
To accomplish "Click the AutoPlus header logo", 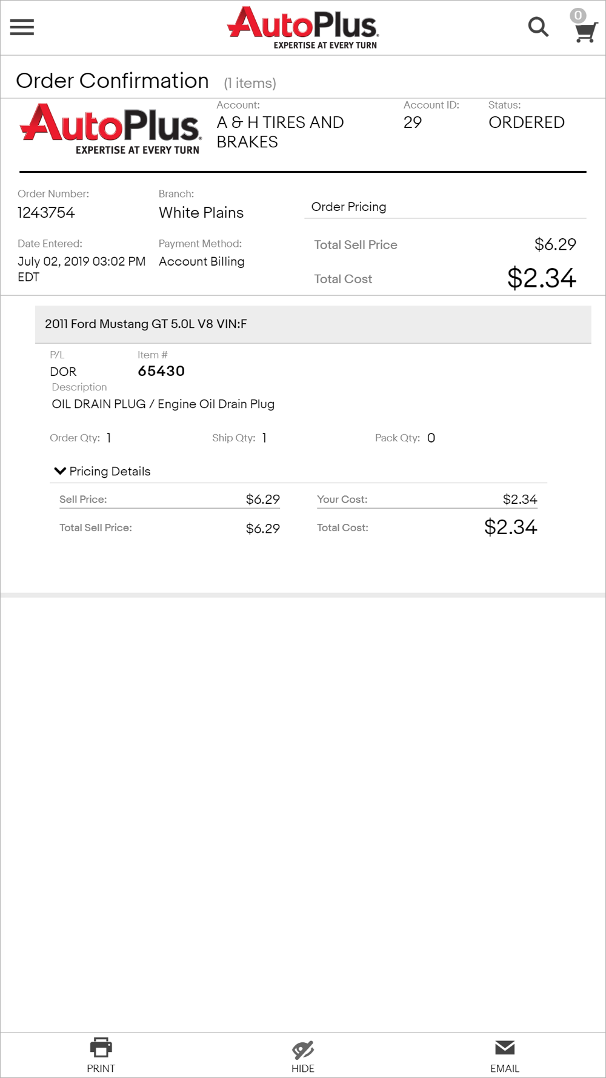I will (x=303, y=27).
